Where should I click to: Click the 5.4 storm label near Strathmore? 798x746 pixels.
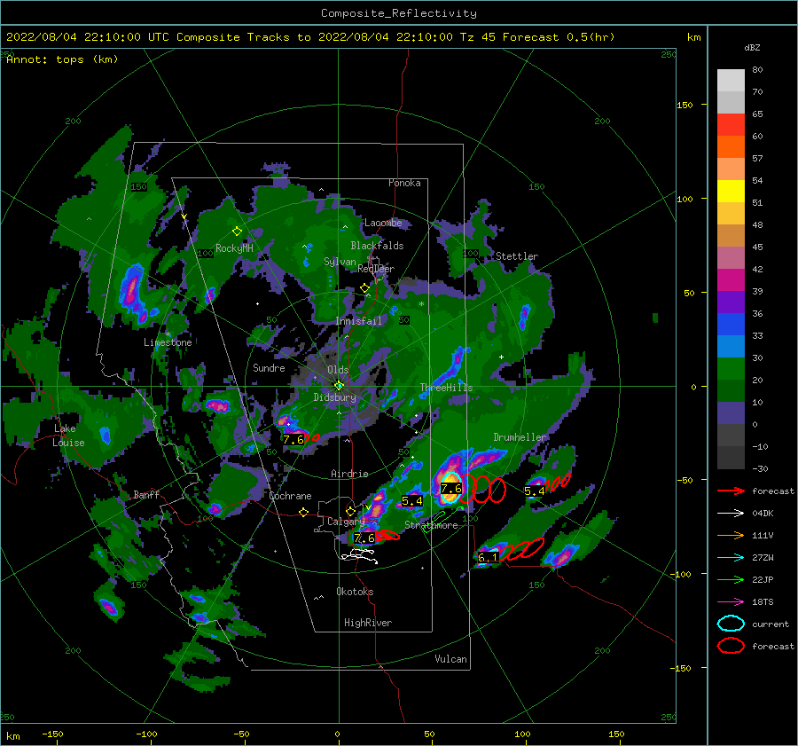pos(411,501)
